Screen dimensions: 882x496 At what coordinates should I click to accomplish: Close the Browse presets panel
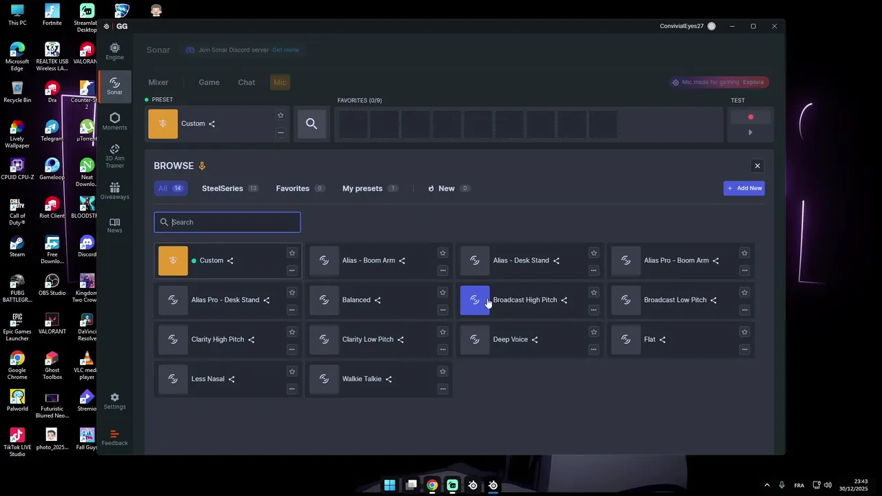click(757, 166)
